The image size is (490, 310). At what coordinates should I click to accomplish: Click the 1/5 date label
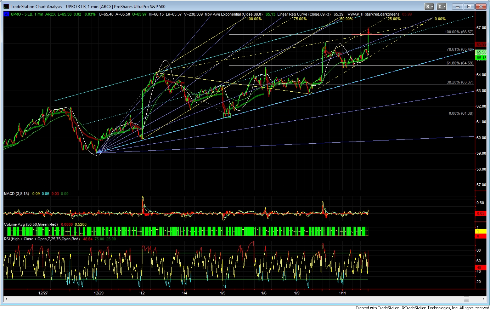pyautogui.click(x=223, y=293)
